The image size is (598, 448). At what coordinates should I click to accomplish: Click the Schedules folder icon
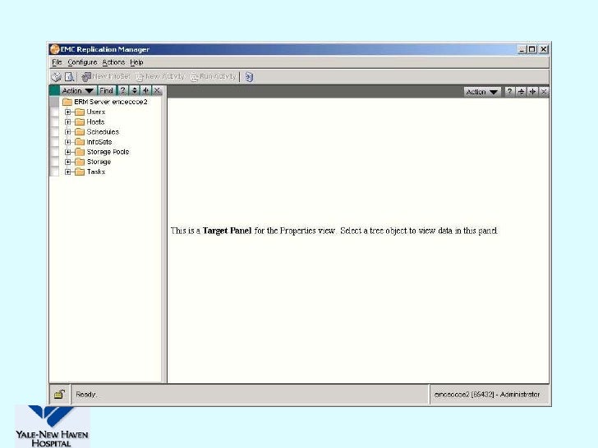pyautogui.click(x=80, y=132)
